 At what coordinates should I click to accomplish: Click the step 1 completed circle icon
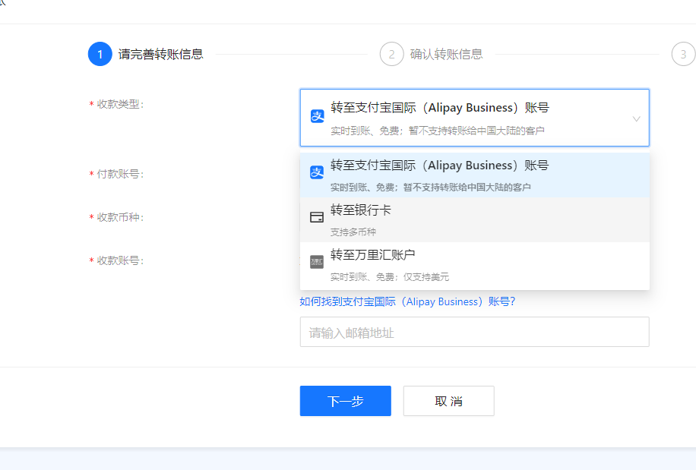point(100,54)
